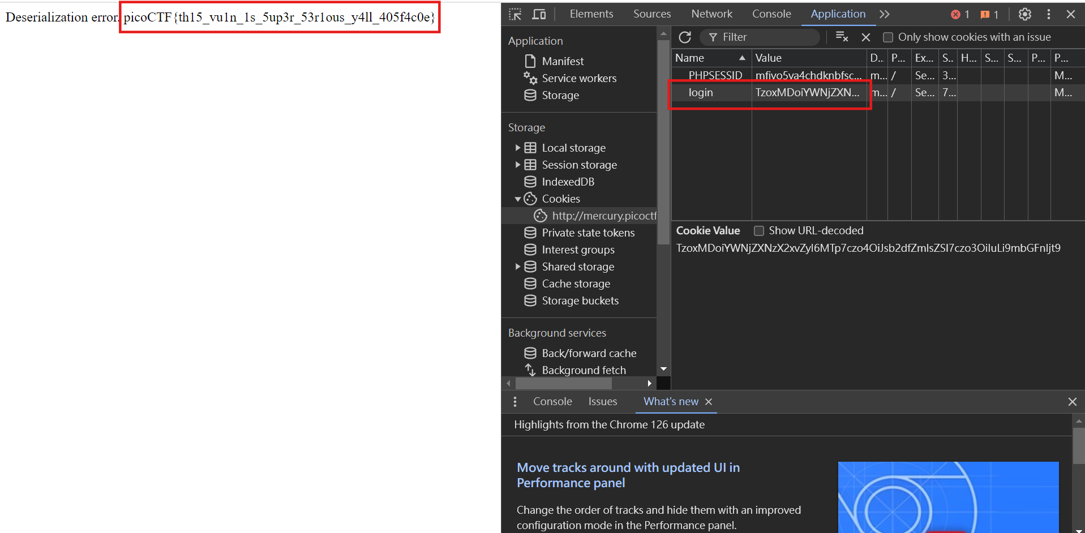Viewport: 1085px width, 533px height.
Task: Click the Service workers gear icon
Action: [x=530, y=78]
